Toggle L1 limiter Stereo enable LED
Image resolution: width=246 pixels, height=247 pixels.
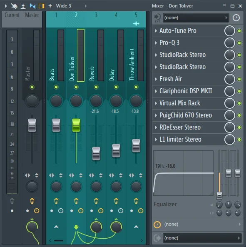pyautogui.click(x=239, y=140)
